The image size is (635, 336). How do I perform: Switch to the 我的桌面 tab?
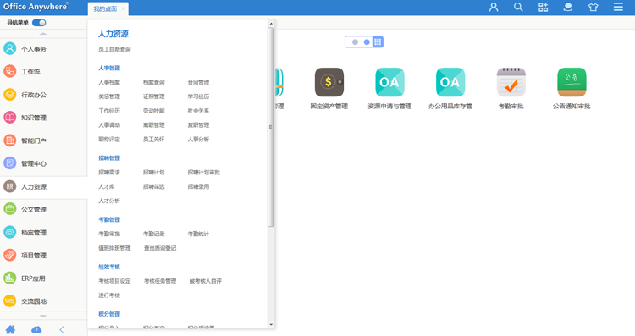pyautogui.click(x=105, y=9)
